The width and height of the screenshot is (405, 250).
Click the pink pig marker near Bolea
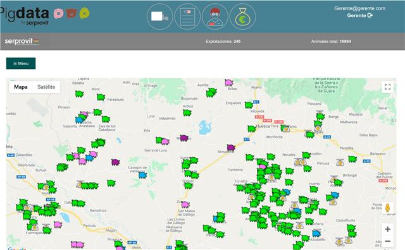(229, 83)
